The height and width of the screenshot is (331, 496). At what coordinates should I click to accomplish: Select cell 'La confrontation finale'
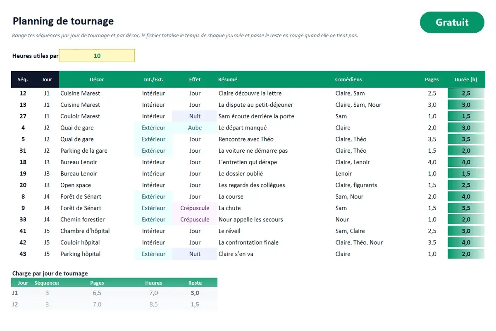click(x=248, y=243)
